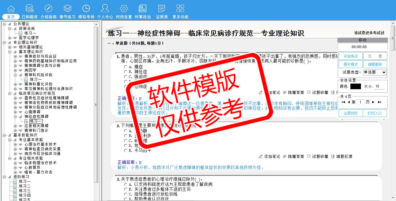Go to previous page arrow
Viewport: 396px width, 201px height.
click(349, 102)
